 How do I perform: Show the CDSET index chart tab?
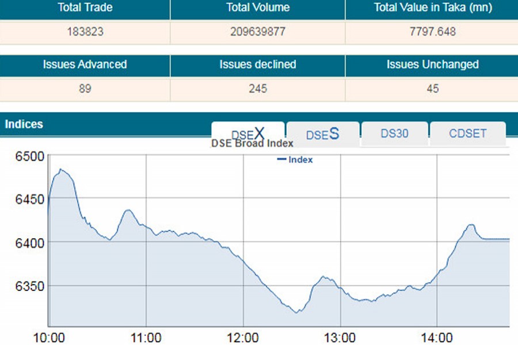coord(467,133)
